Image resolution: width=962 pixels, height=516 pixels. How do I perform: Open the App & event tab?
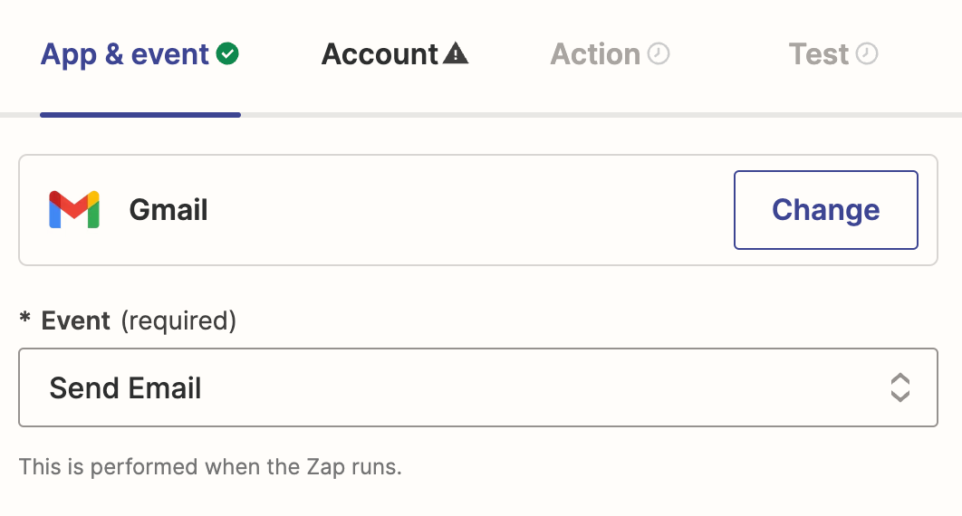125,55
